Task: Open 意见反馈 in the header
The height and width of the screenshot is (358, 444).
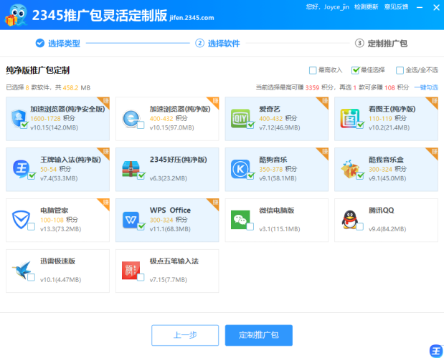Action: tap(396, 7)
